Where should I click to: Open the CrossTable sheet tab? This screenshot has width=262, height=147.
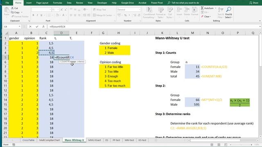point(28,140)
